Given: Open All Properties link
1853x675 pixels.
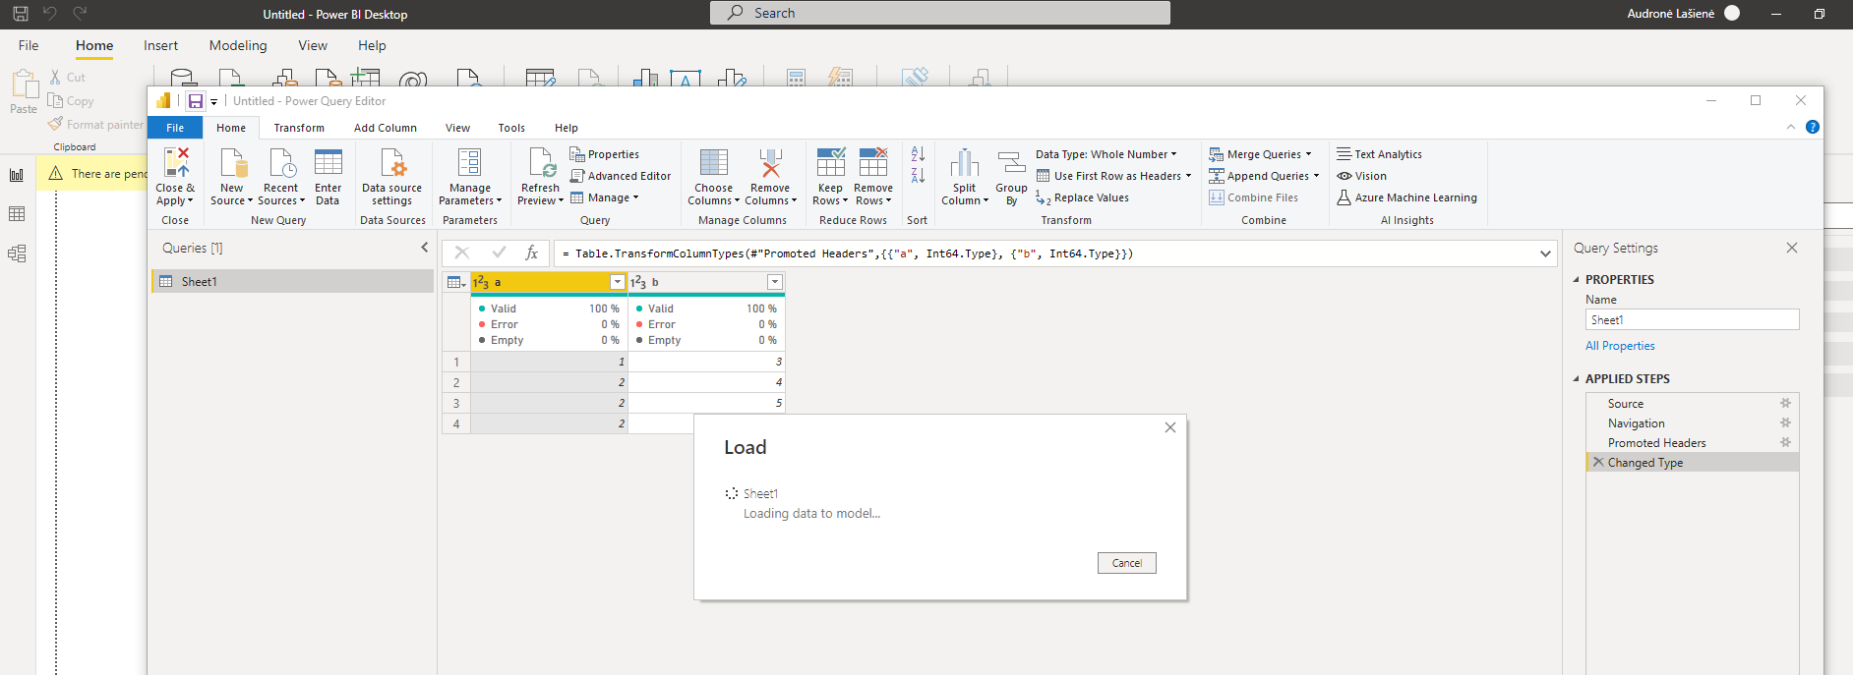Looking at the screenshot, I should pos(1620,346).
